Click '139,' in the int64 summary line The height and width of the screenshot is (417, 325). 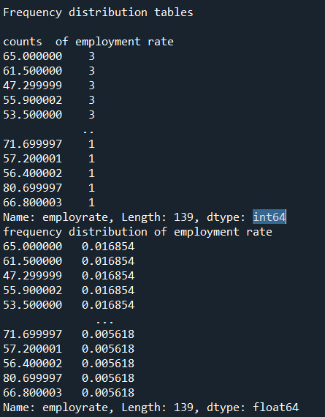click(x=186, y=217)
